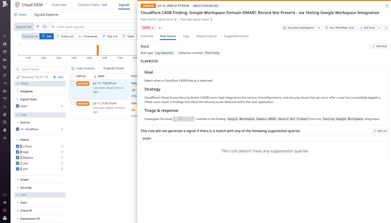Viewport: 391px width, 223px height.
Task: Open the Edit Rule dropdown arrow in action bar
Action: [379, 28]
